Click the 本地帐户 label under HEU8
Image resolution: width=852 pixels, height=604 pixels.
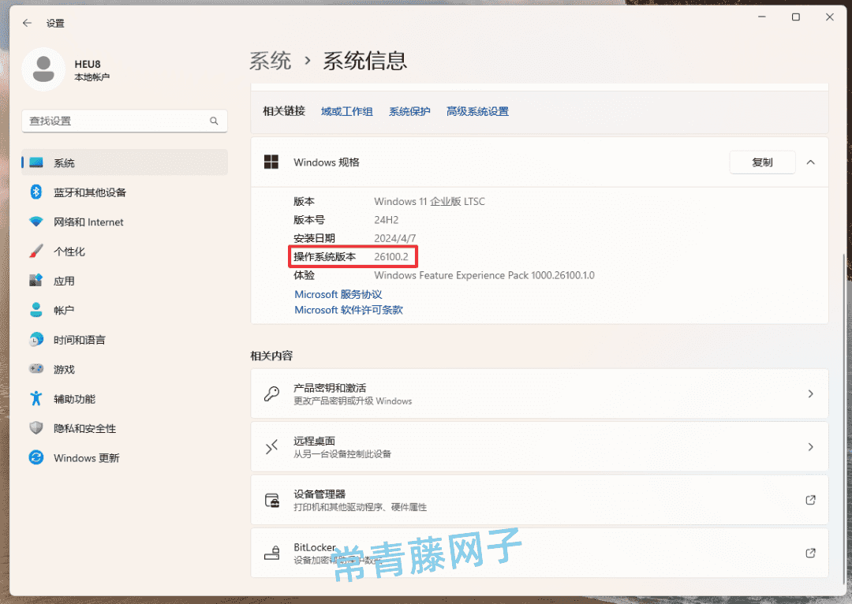click(x=92, y=77)
